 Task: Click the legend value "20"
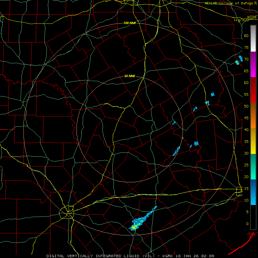tap(246, 177)
